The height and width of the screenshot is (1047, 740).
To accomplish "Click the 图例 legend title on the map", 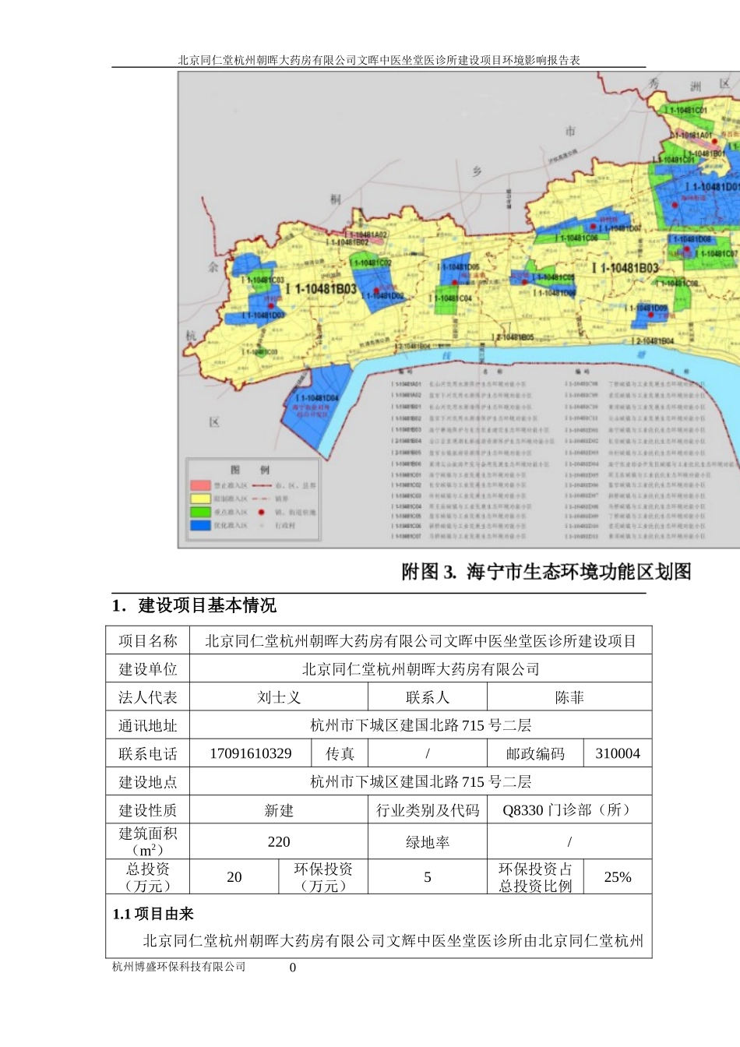I will [x=250, y=470].
